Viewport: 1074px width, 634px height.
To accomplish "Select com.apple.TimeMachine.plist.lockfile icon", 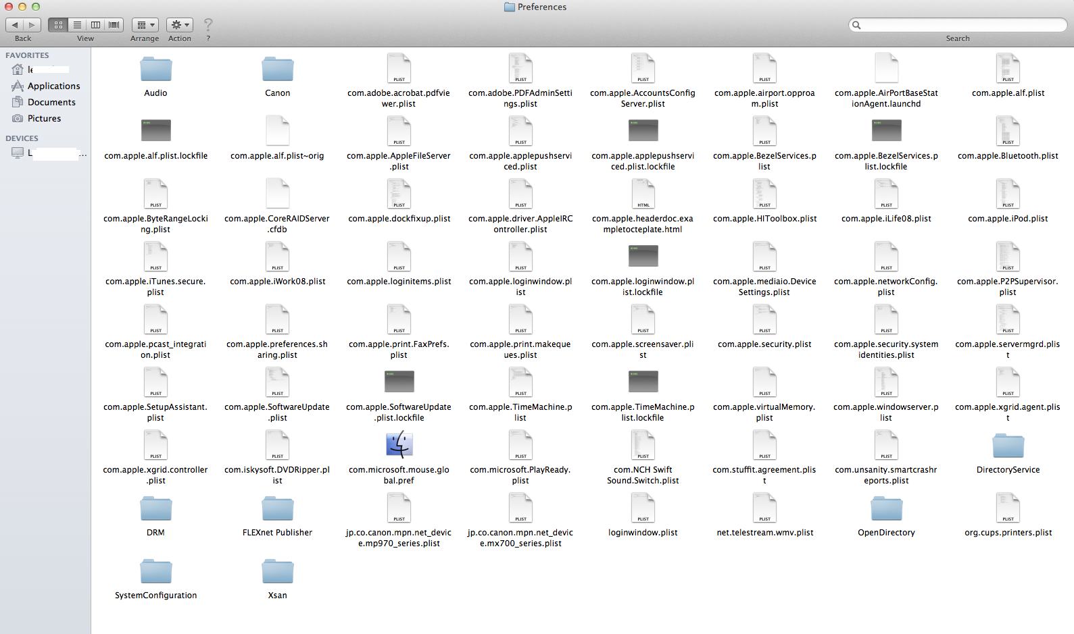I will click(643, 381).
